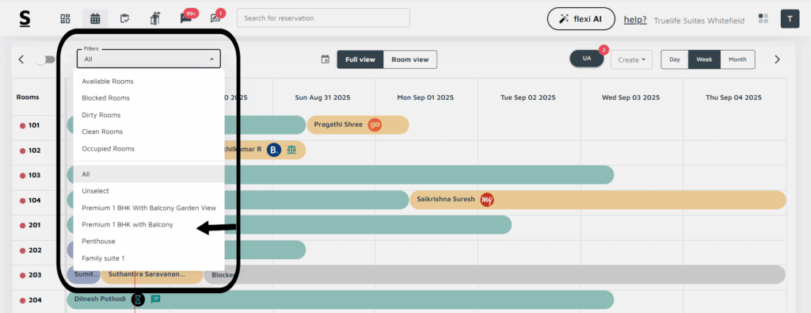Click Truelife Suites Whitefield property name
The width and height of the screenshot is (811, 313).
click(699, 21)
